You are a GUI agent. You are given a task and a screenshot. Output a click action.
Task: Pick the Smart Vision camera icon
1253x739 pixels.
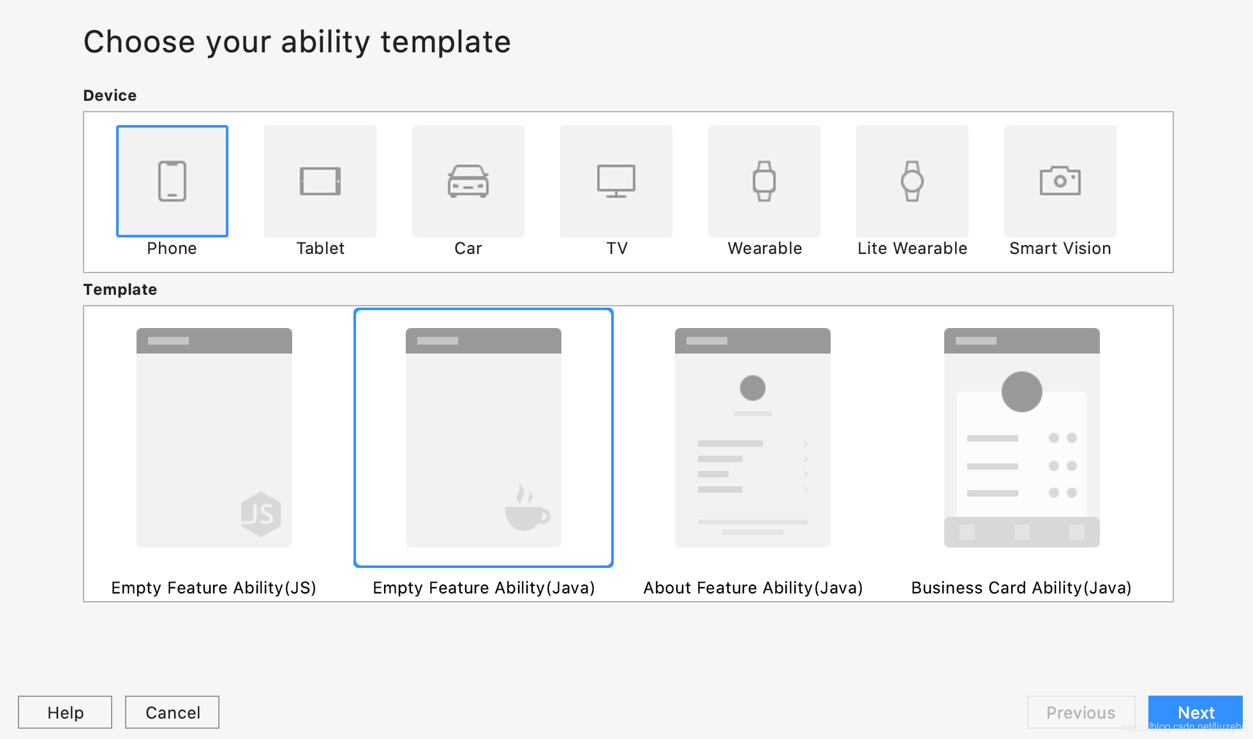tap(1060, 181)
